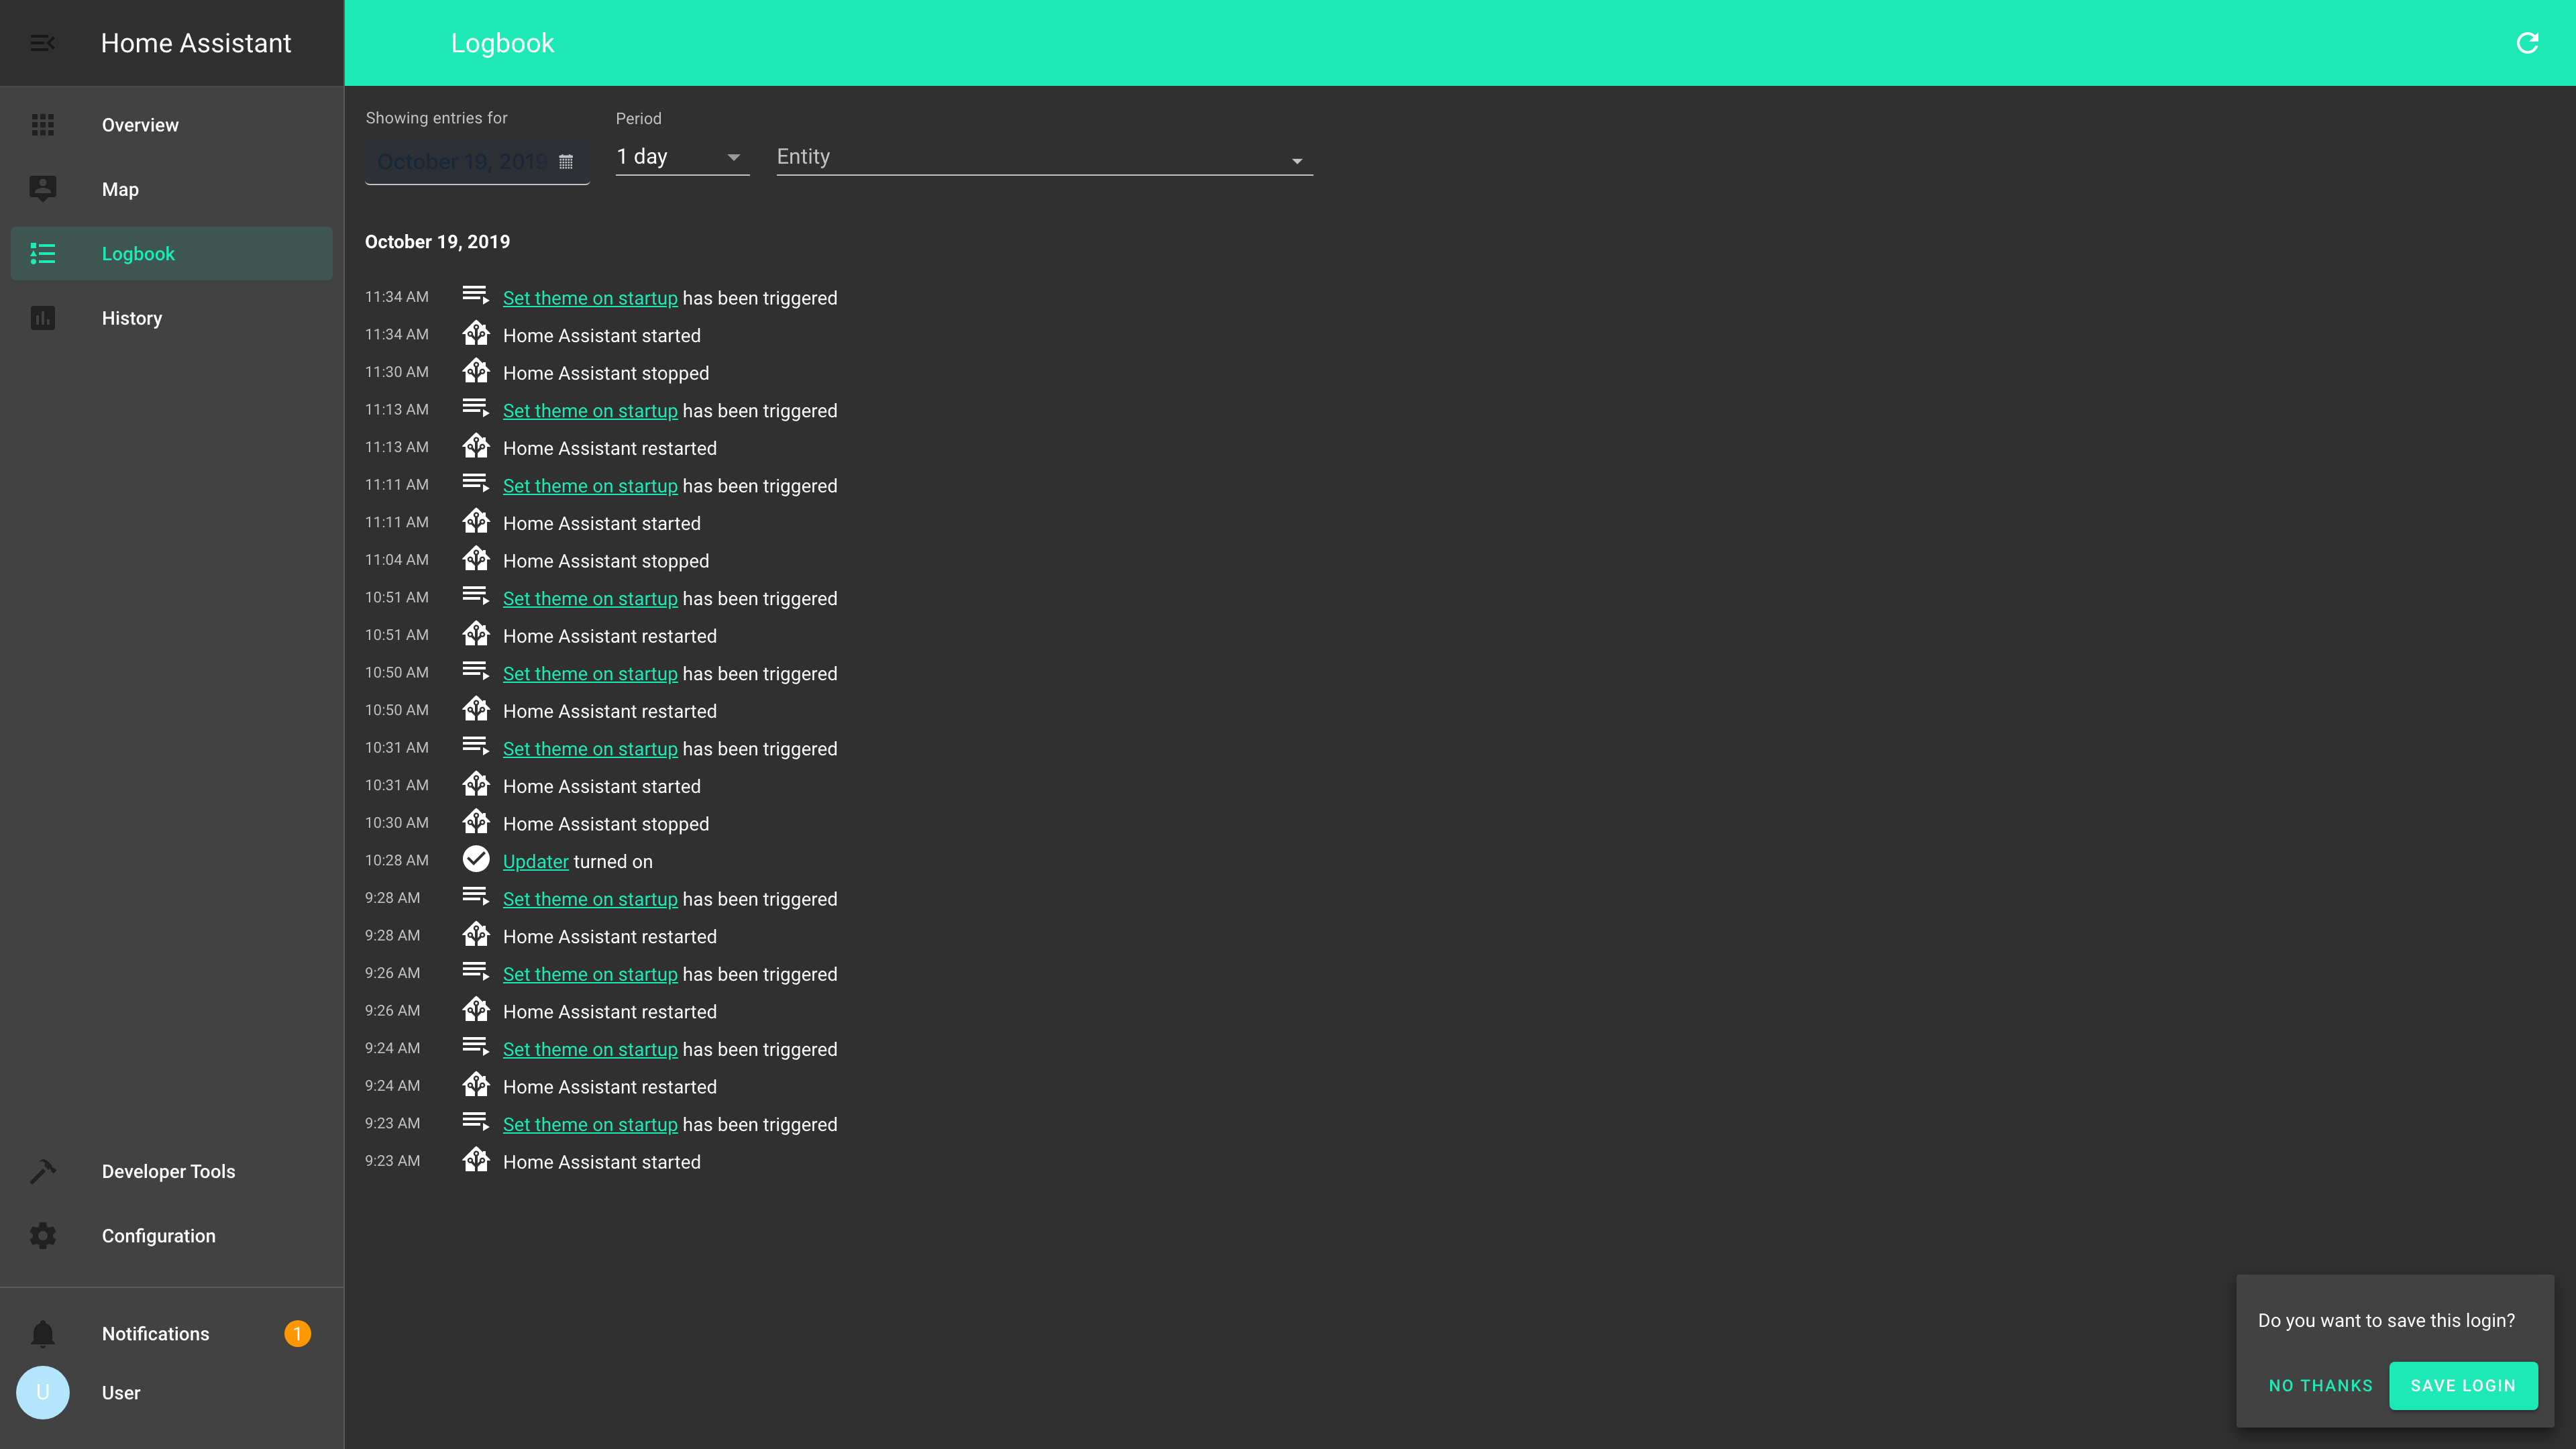Dismiss with NO THANKS button

(2320, 1386)
